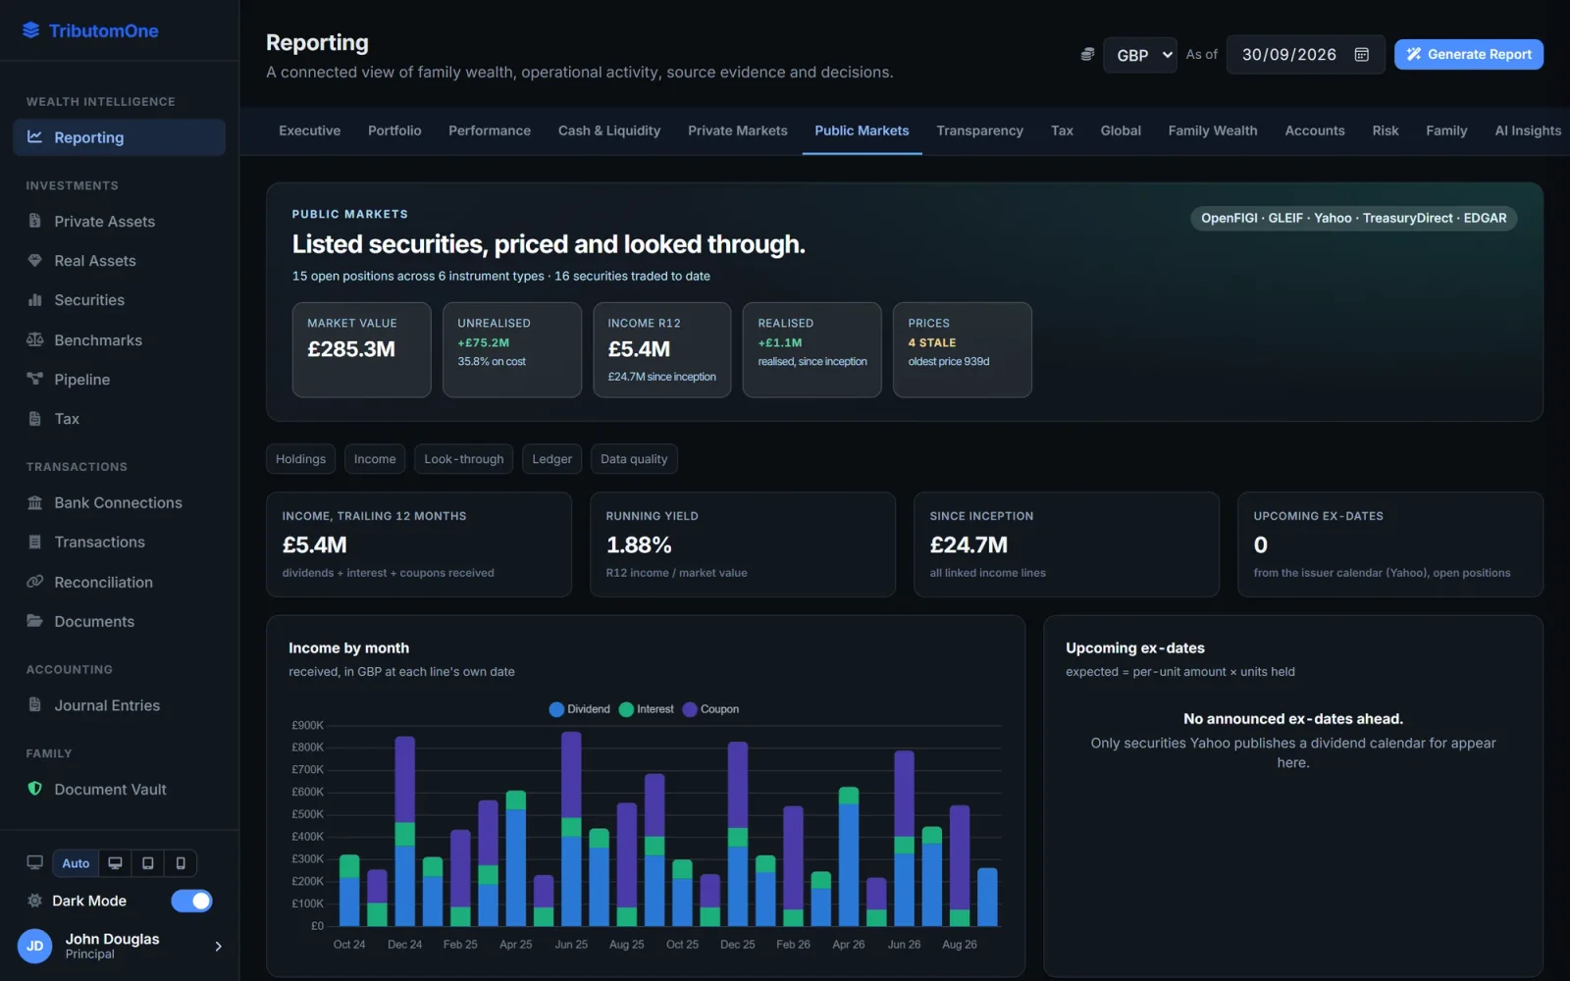Click the Transactions list icon
1570x981 pixels.
coord(35,542)
